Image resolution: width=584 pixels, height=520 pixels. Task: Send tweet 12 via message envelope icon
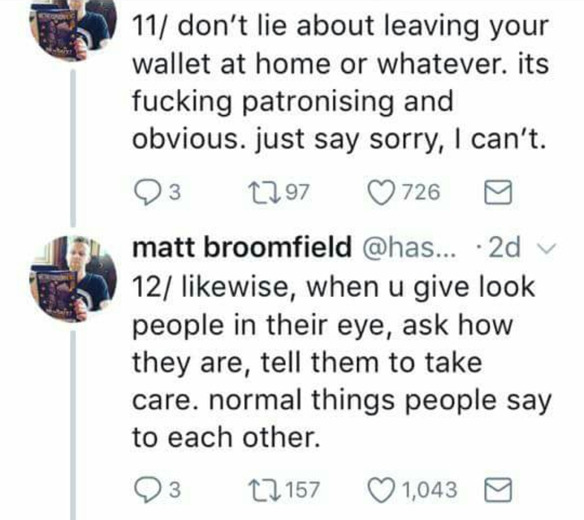pyautogui.click(x=498, y=490)
